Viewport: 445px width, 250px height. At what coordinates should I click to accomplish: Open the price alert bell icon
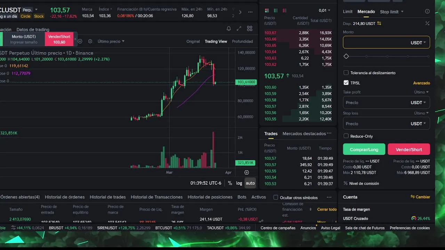click(x=228, y=29)
